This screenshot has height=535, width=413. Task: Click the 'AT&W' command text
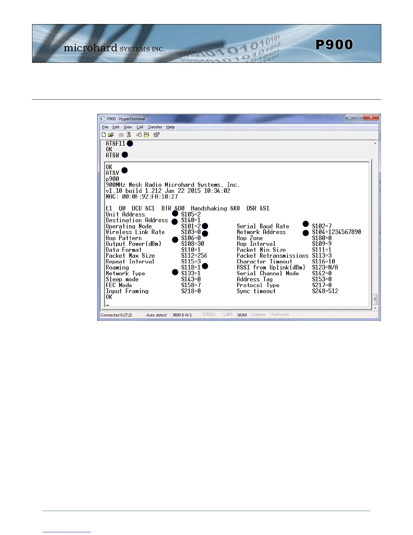click(112, 155)
